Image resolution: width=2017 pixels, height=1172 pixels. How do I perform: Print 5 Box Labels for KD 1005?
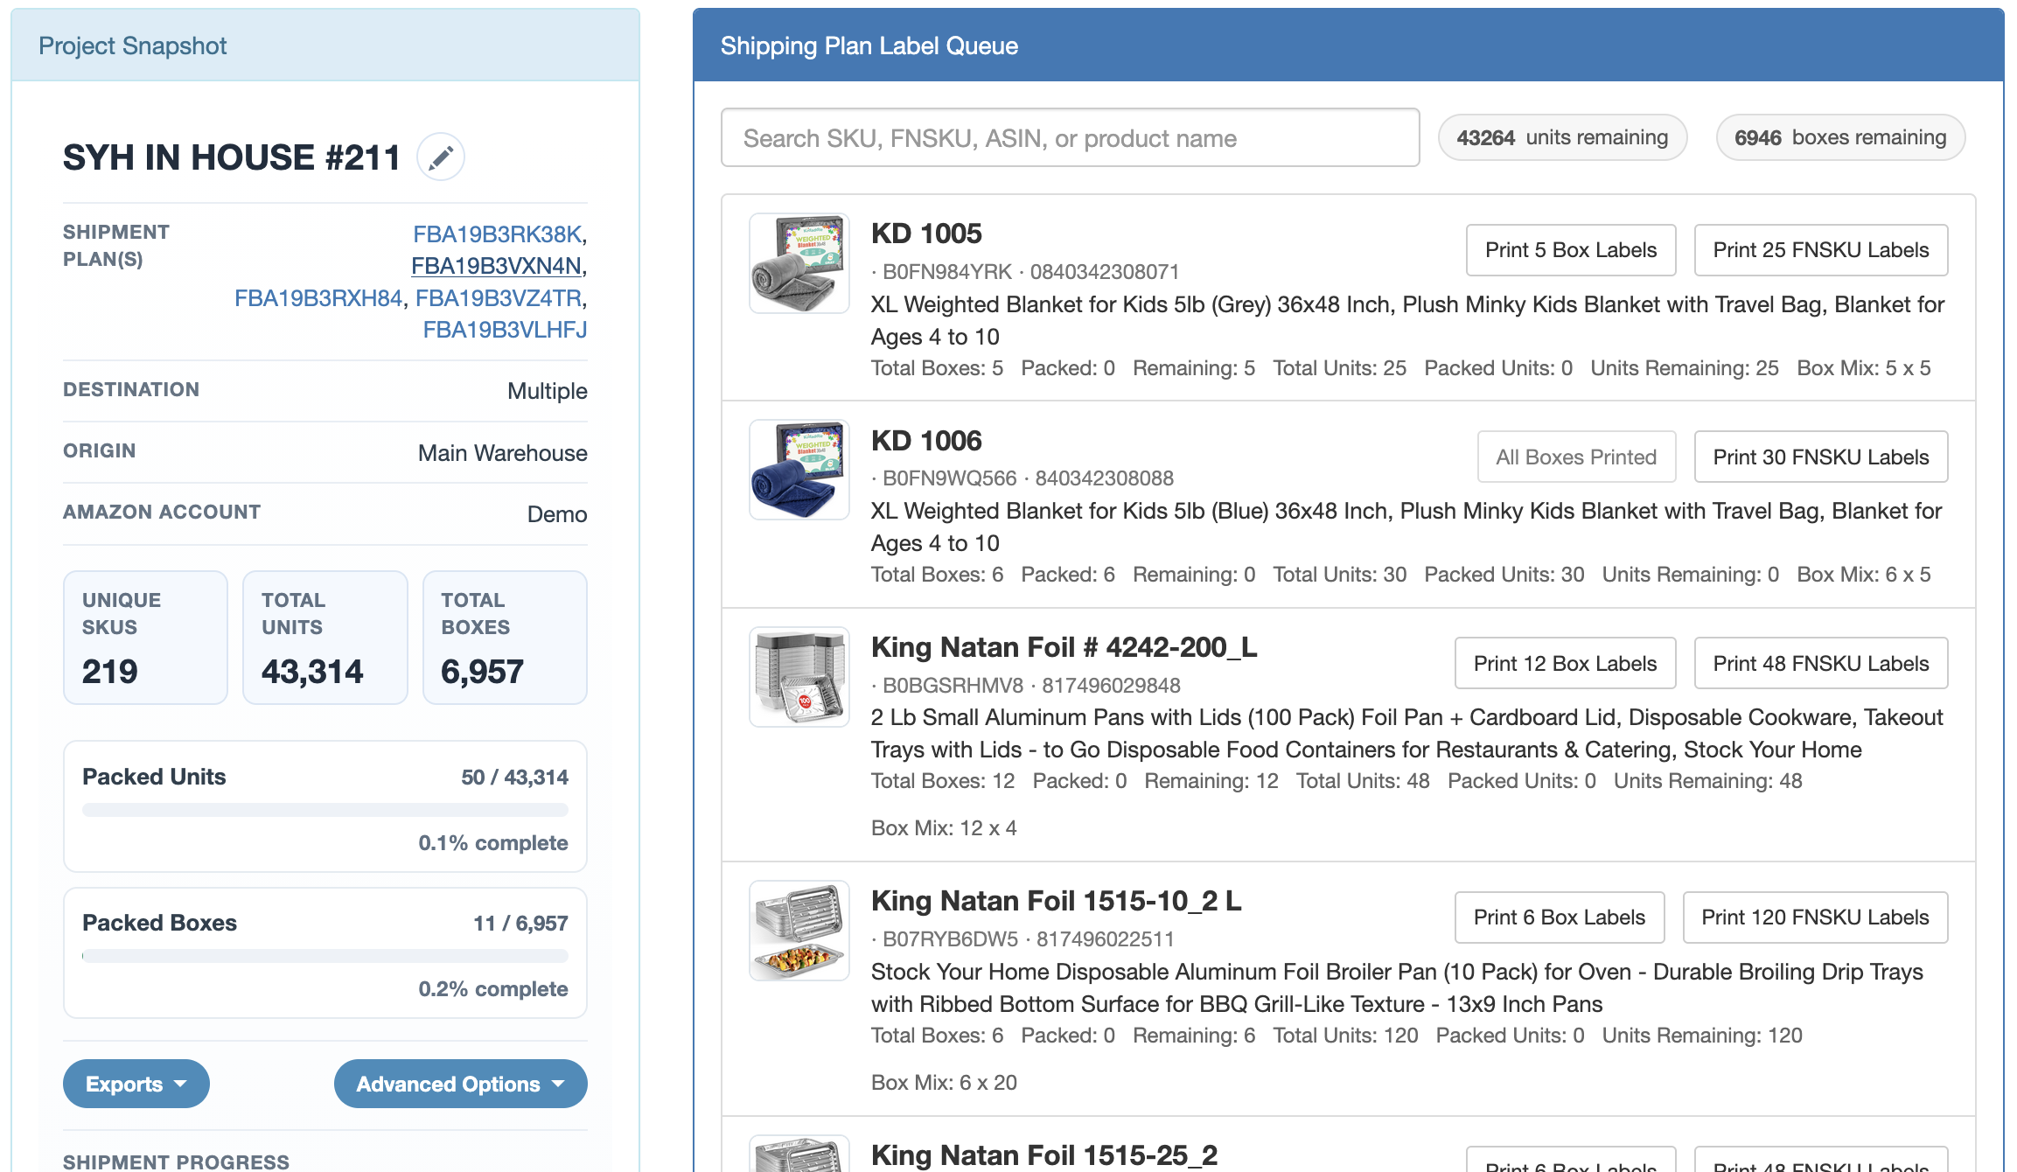pyautogui.click(x=1571, y=250)
